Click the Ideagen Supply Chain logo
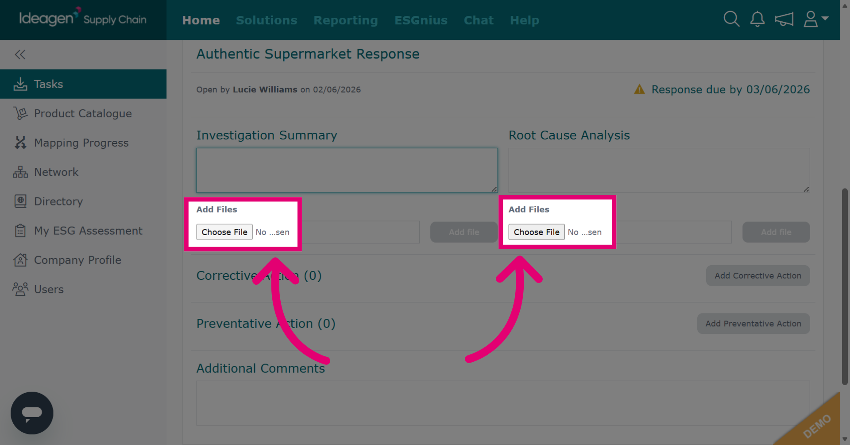 [x=83, y=18]
